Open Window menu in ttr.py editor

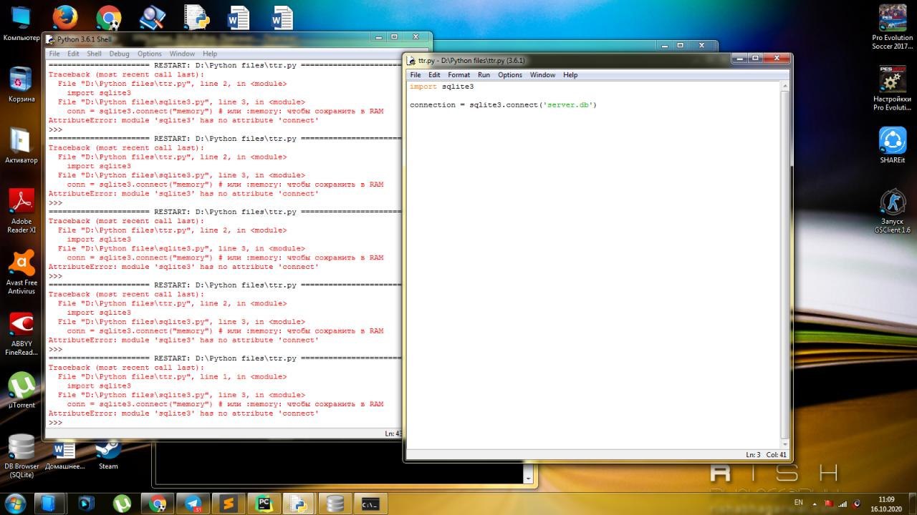click(x=542, y=74)
